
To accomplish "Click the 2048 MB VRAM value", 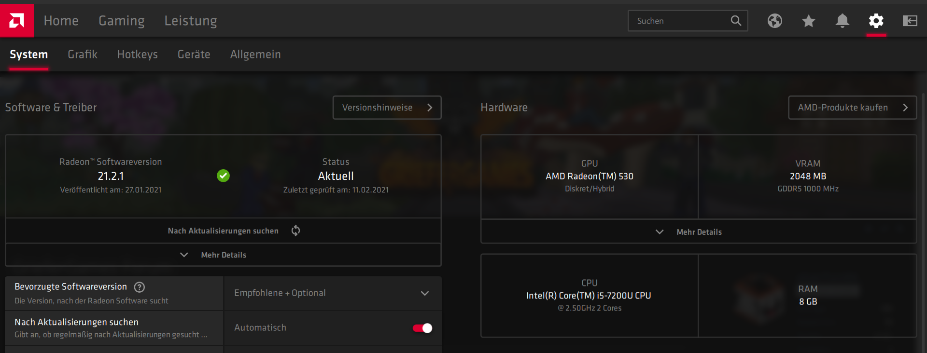I will pos(808,176).
